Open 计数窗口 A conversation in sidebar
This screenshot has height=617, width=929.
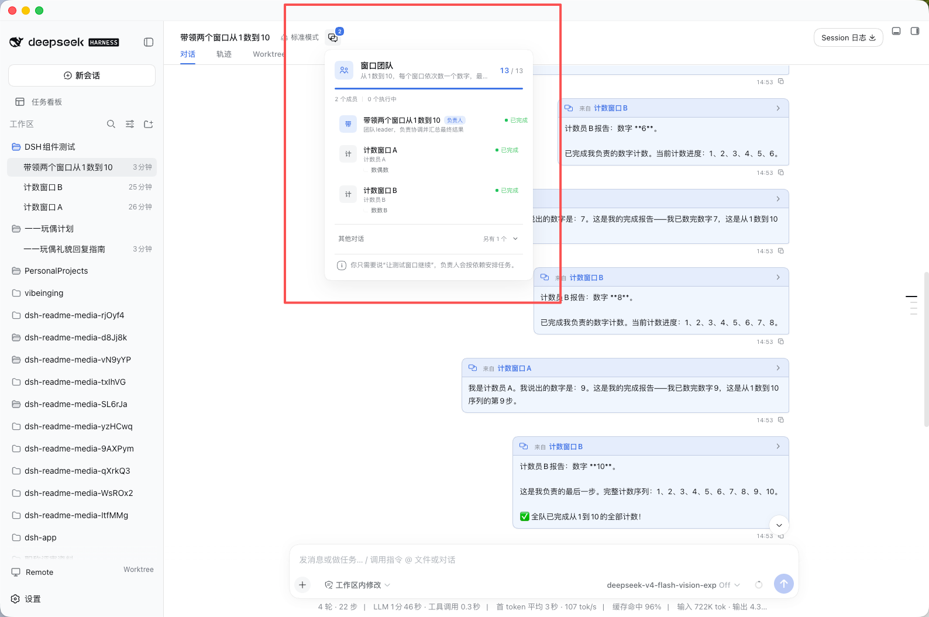(x=82, y=207)
